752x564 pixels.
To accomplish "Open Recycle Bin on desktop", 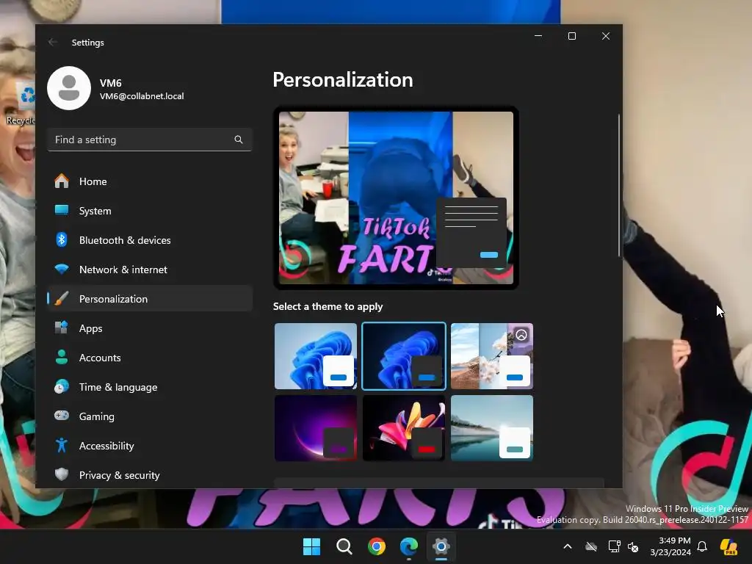I will (21, 103).
